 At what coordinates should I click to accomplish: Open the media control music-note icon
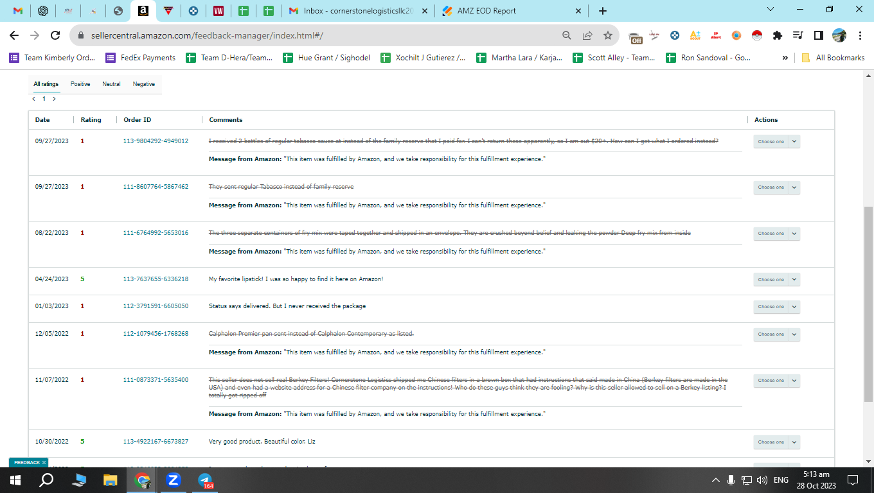coord(798,35)
